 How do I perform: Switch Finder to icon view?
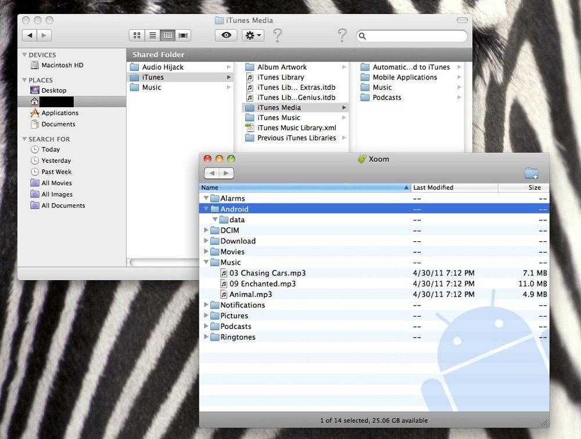pos(137,35)
